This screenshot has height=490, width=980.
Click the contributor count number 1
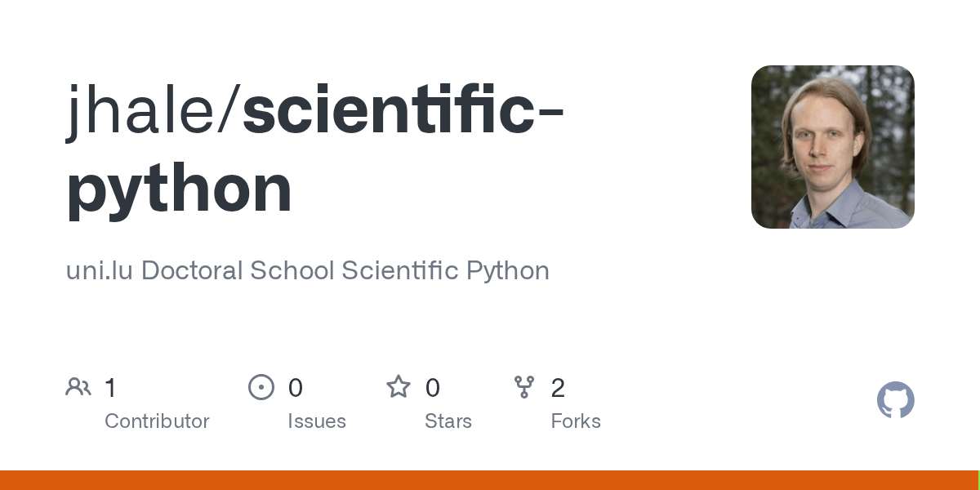111,388
